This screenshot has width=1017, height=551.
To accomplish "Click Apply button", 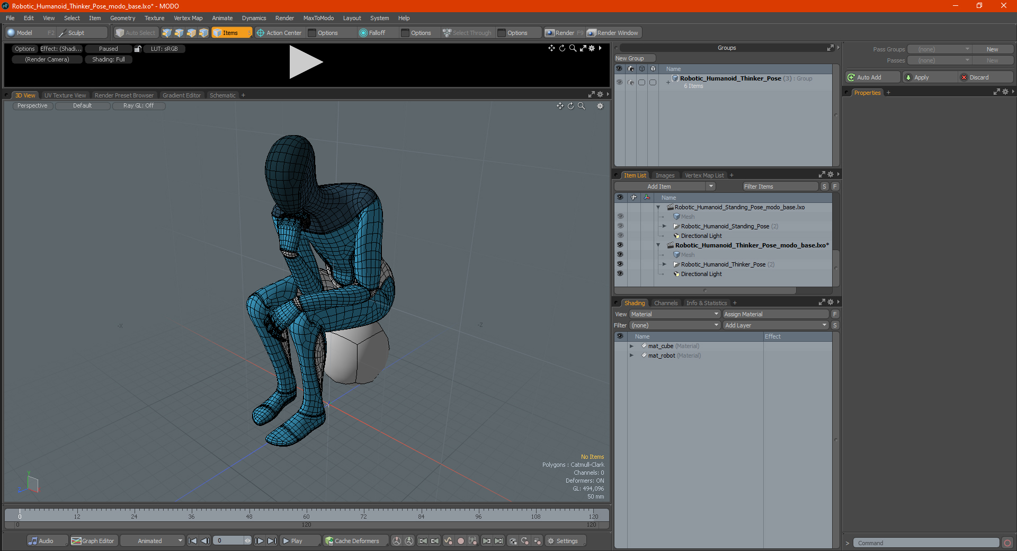I will click(x=930, y=77).
